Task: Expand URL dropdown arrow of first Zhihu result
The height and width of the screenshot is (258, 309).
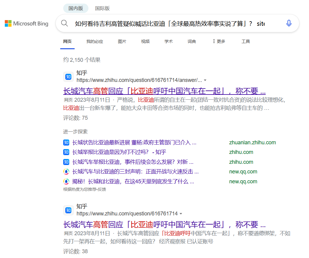Action: (205, 80)
